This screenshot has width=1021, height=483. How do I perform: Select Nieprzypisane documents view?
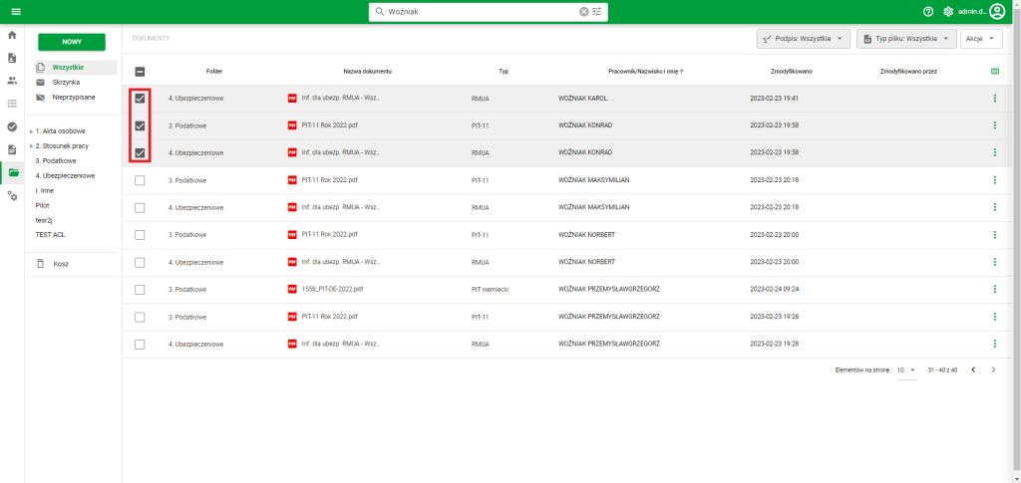pos(76,97)
